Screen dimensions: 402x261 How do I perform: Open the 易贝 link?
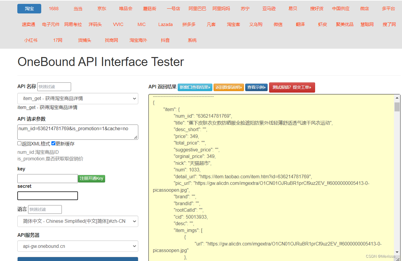pos(293,9)
